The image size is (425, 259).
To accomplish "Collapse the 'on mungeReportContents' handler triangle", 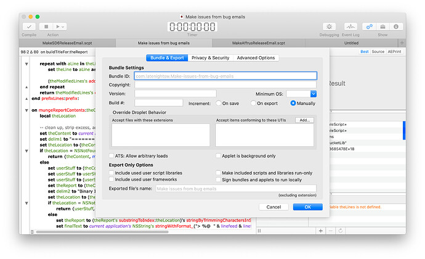I will point(26,110).
